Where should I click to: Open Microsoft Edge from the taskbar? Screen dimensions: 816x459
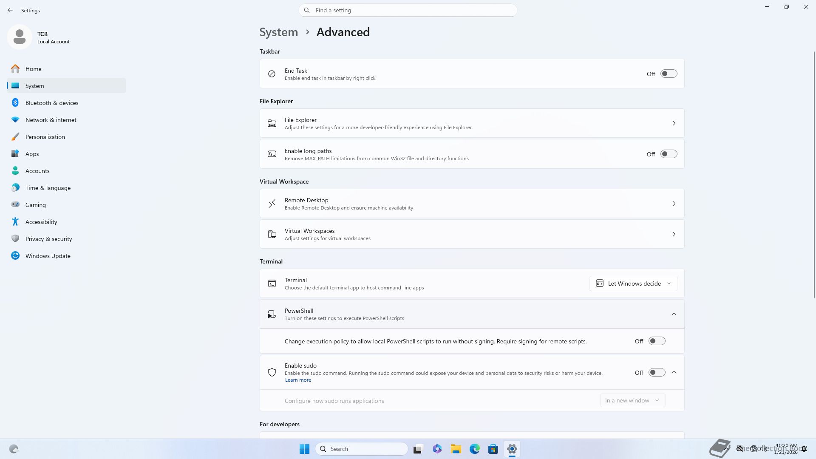[x=474, y=449]
